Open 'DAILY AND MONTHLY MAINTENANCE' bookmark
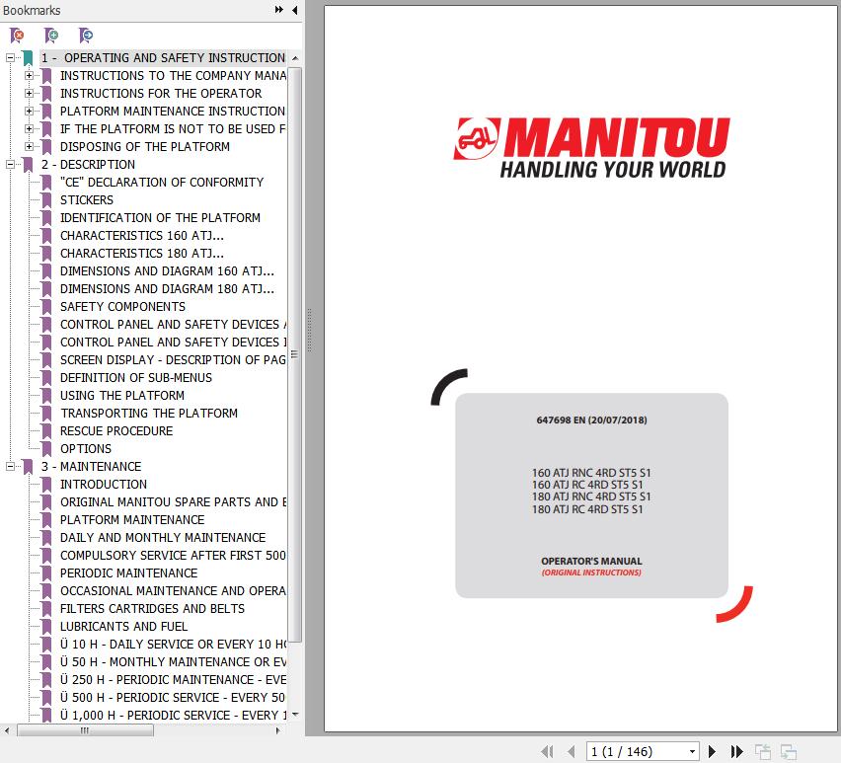841x763 pixels. 163,537
